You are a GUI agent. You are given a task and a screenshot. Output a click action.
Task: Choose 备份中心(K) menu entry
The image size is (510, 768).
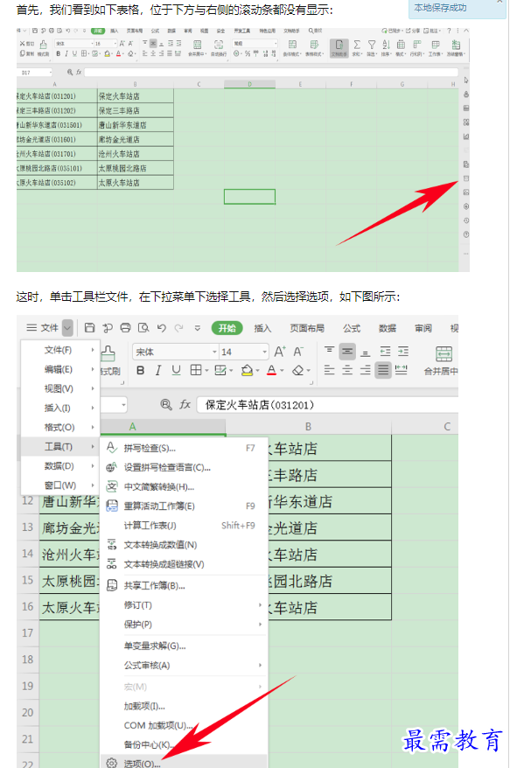coord(185,744)
